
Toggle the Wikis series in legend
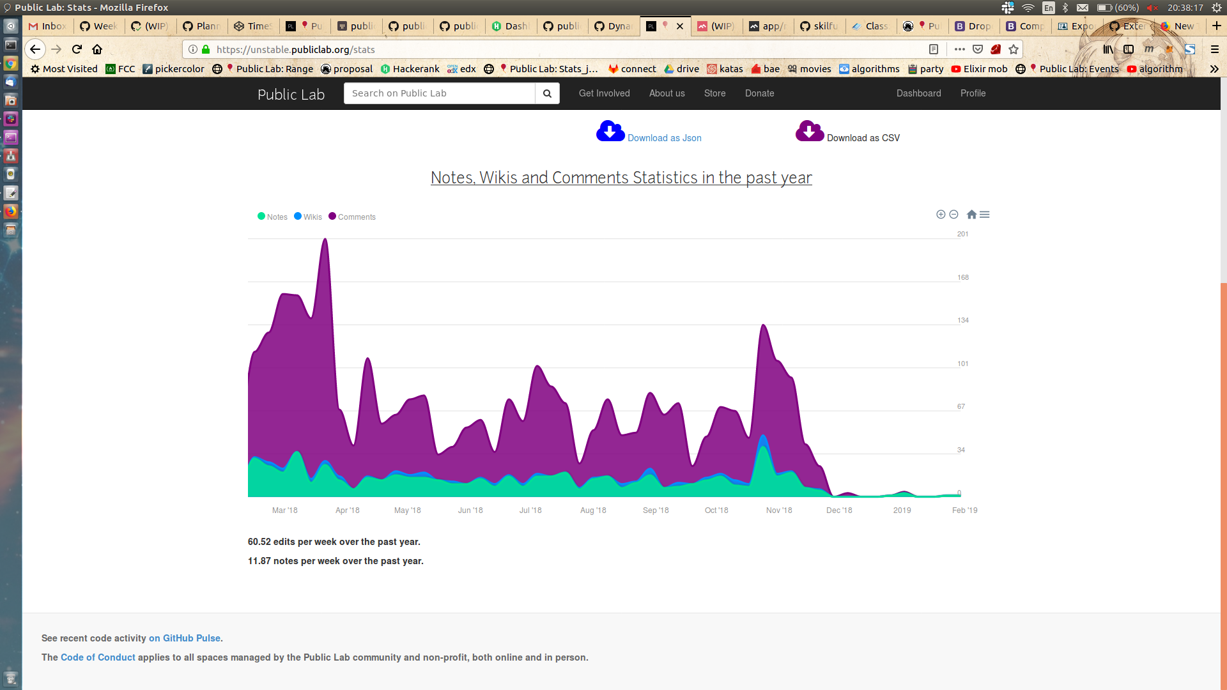(x=308, y=217)
